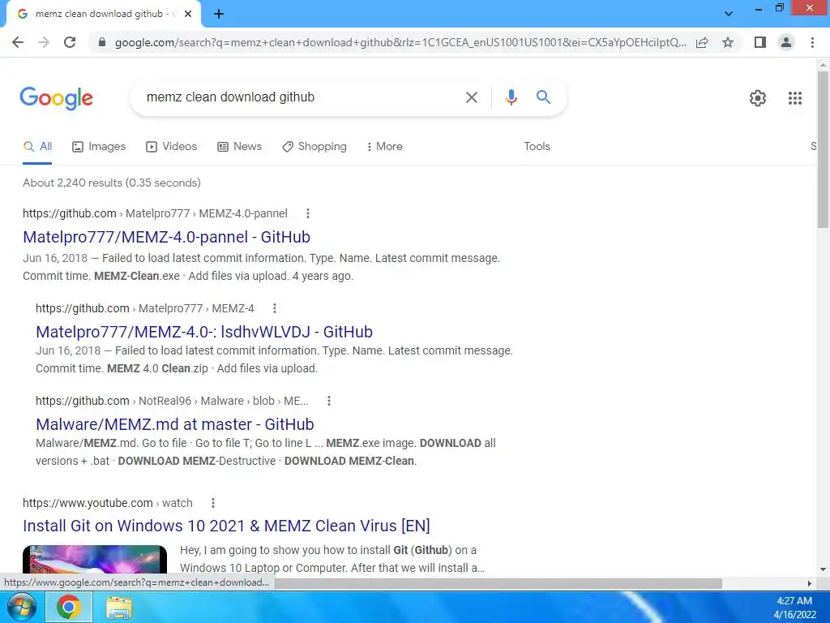Click the YouTube video thumbnail
The height and width of the screenshot is (623, 830).
point(95,560)
